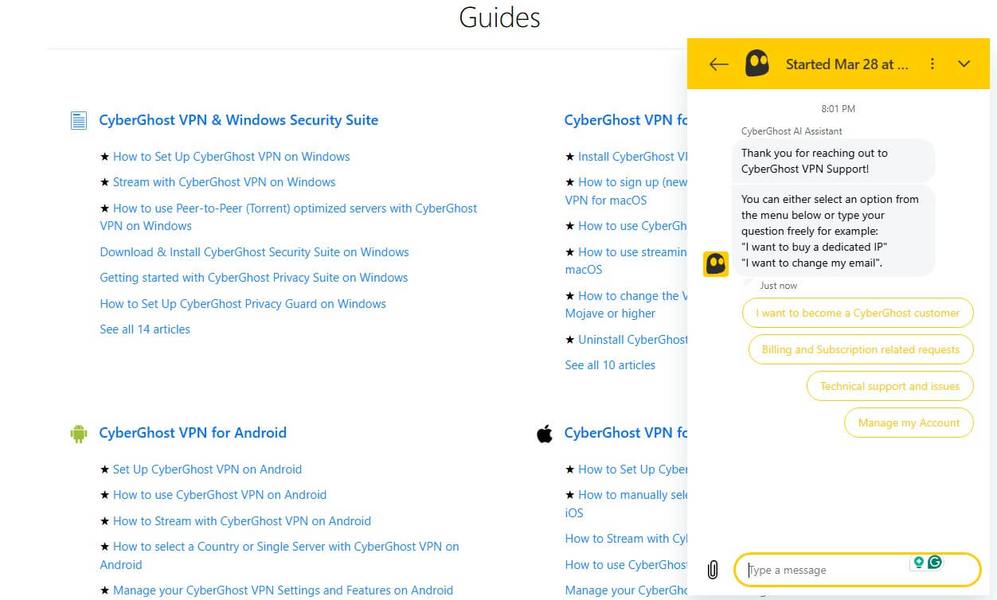Image resolution: width=997 pixels, height=600 pixels.
Task: Choose Billing and Subscription related requests
Action: (860, 349)
